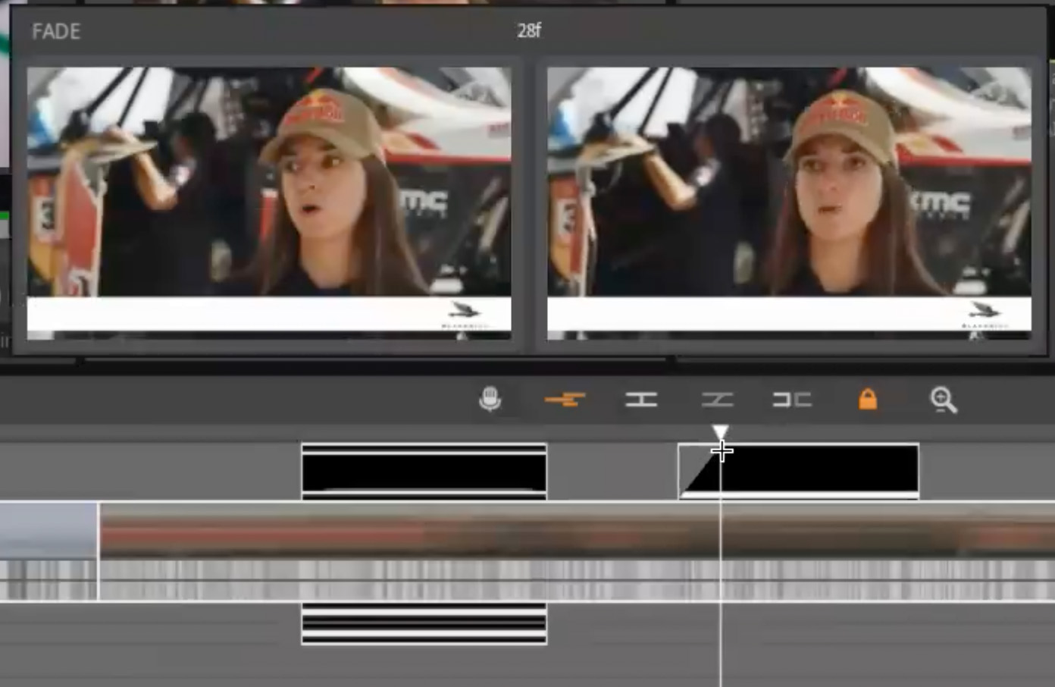Toggle the orange padlock lock icon

coord(868,399)
